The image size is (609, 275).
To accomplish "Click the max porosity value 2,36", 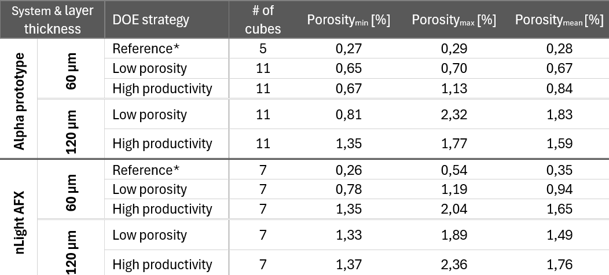I will (454, 265).
